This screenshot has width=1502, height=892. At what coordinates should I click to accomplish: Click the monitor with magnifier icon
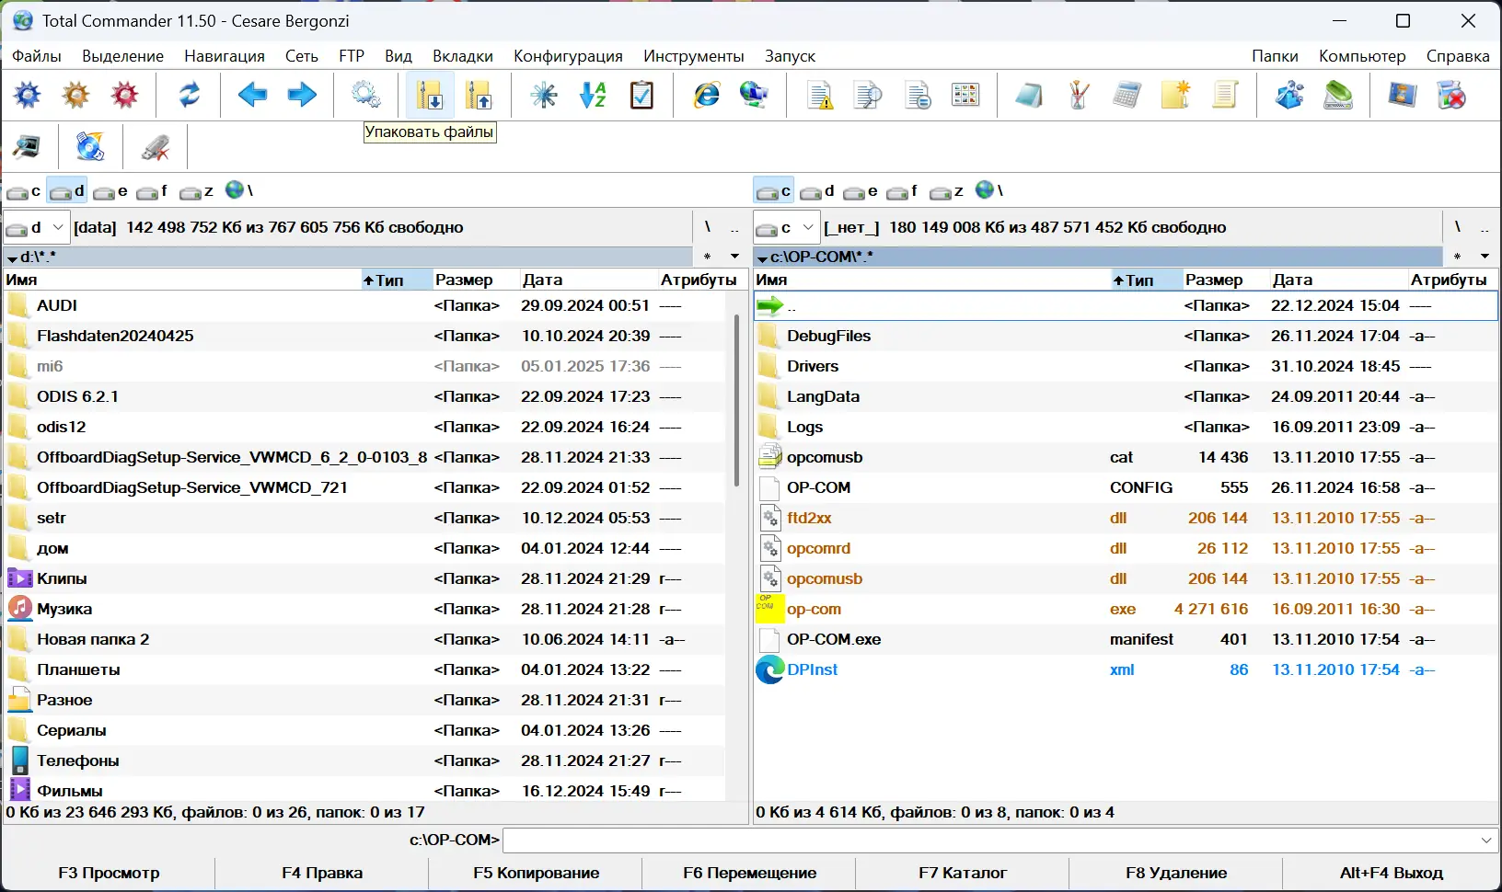pos(28,146)
